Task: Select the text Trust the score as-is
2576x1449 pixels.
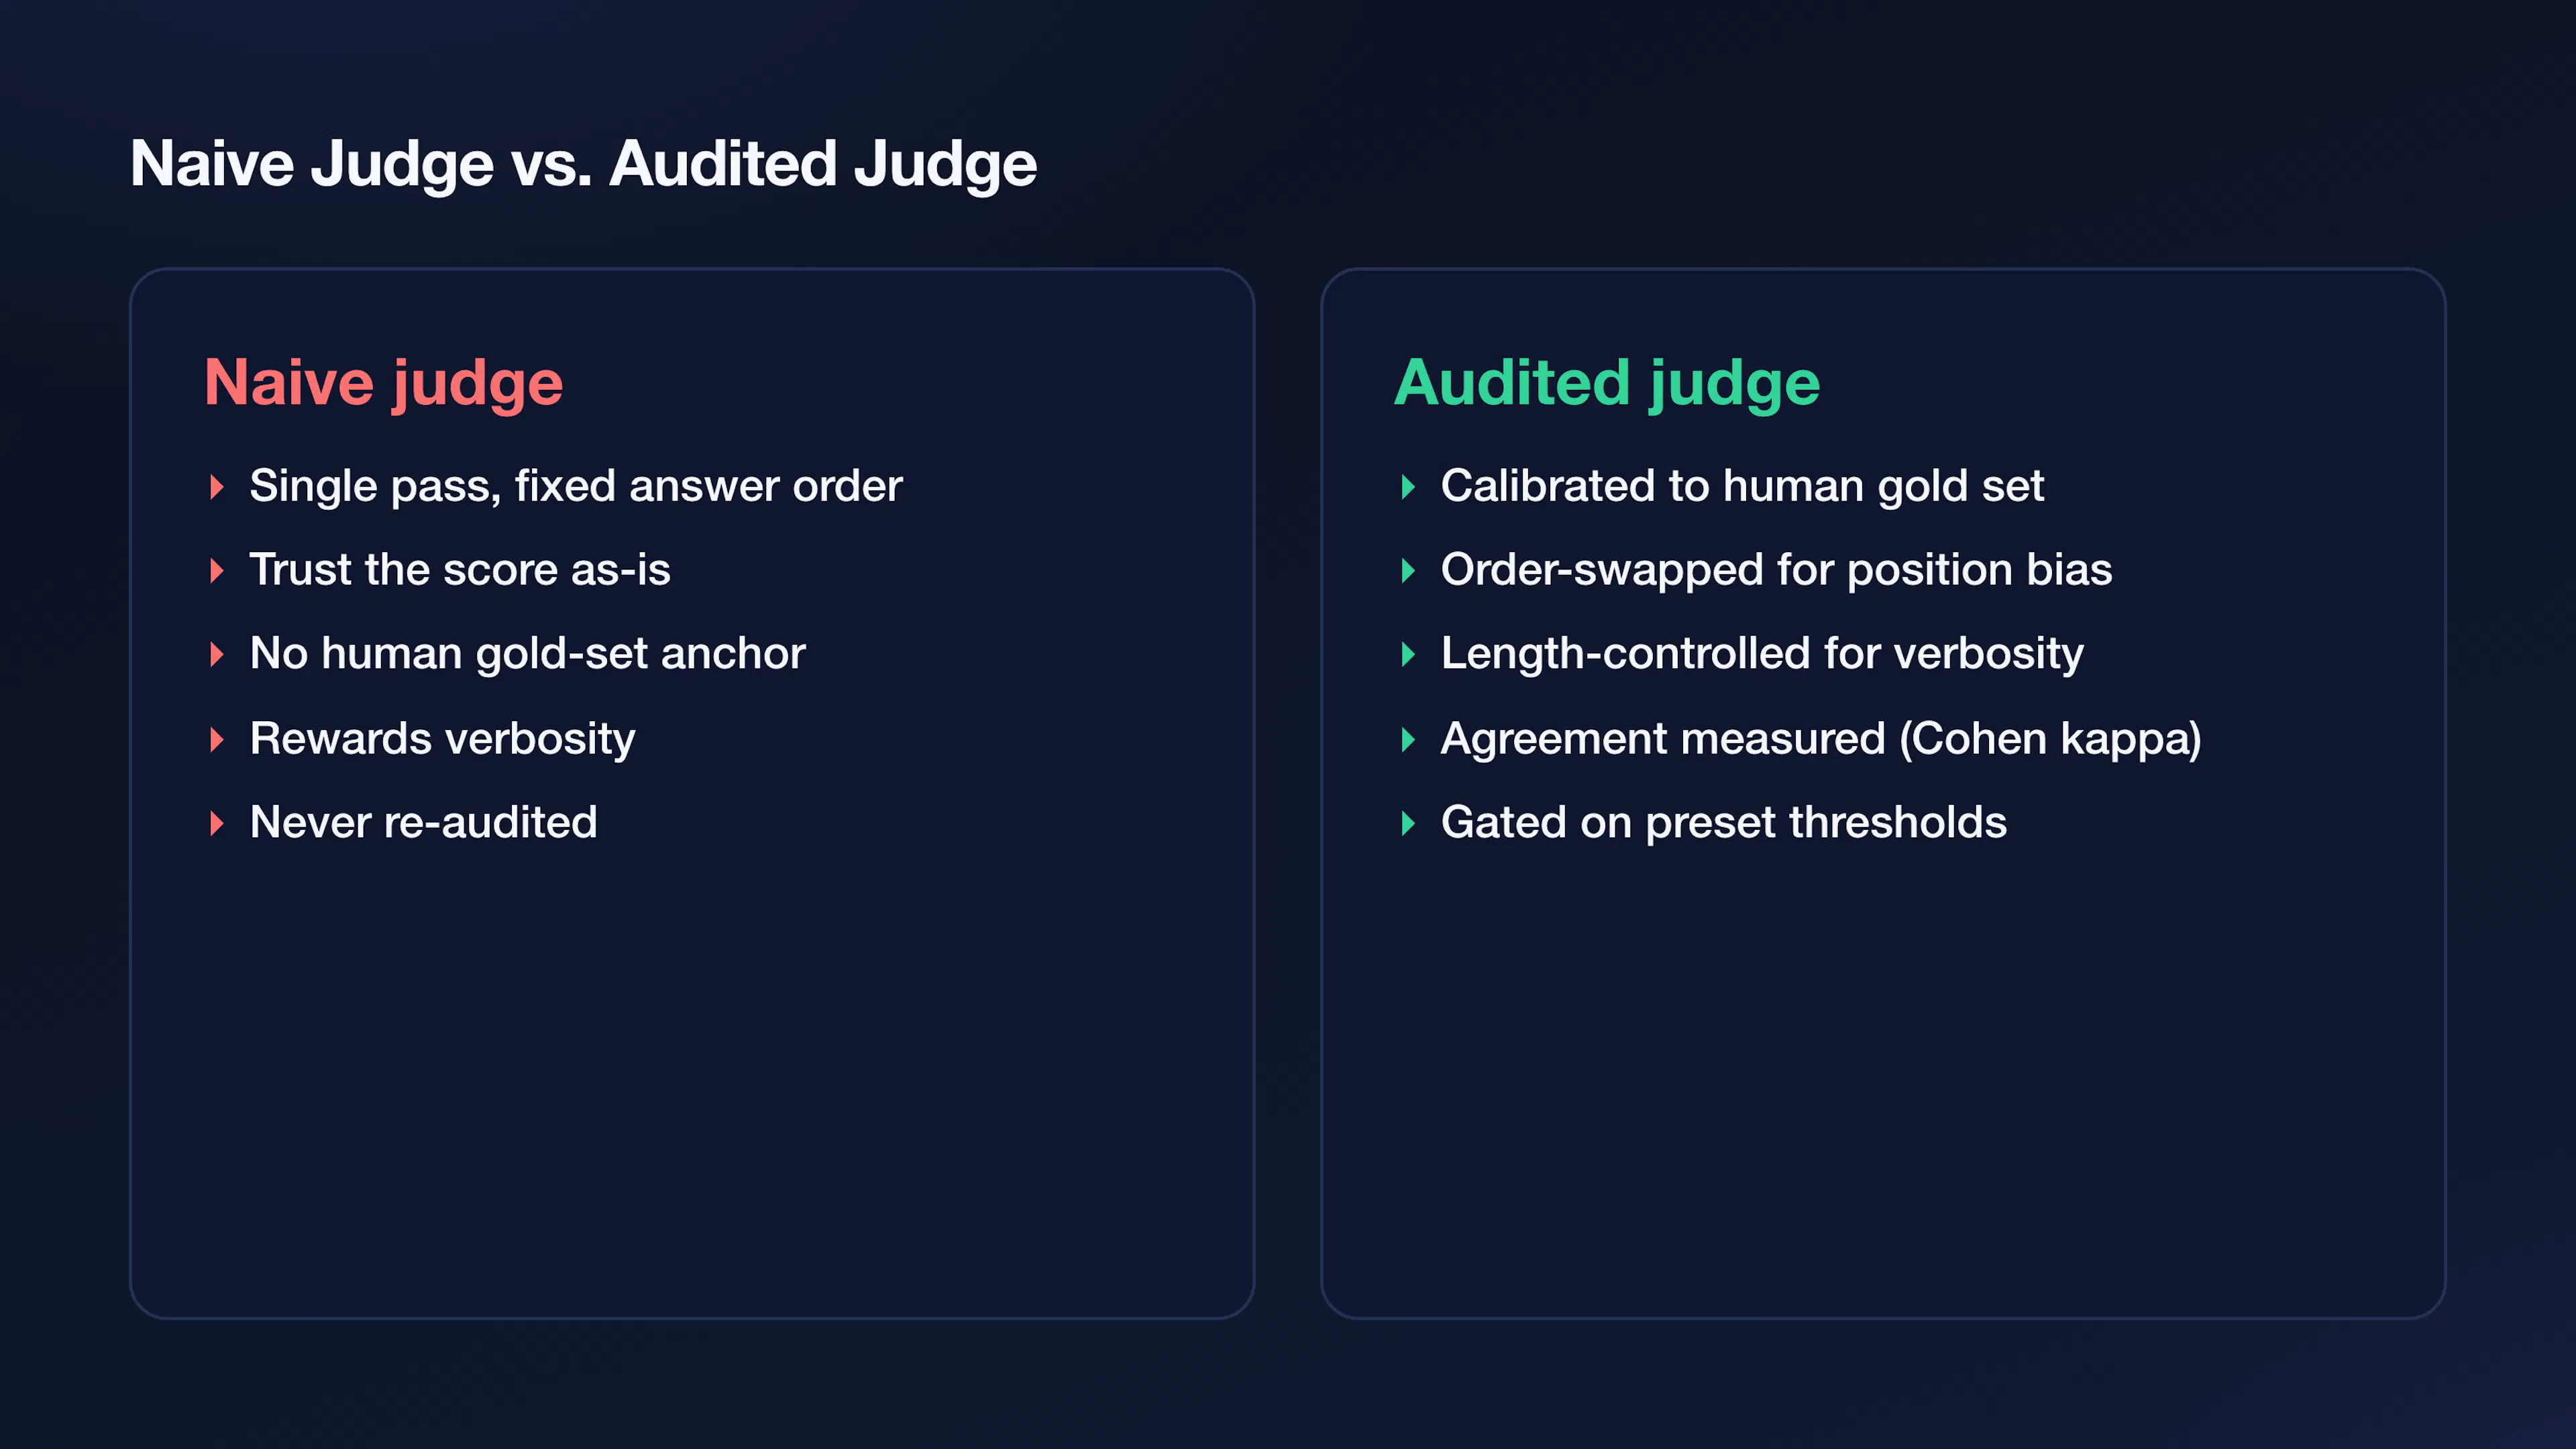Action: tap(460, 570)
